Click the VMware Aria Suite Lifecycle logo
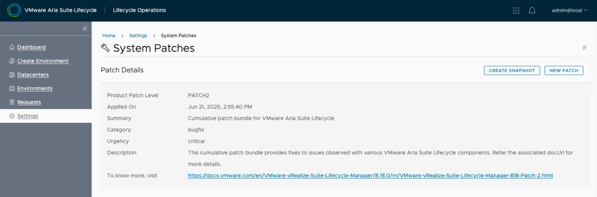 [x=14, y=10]
